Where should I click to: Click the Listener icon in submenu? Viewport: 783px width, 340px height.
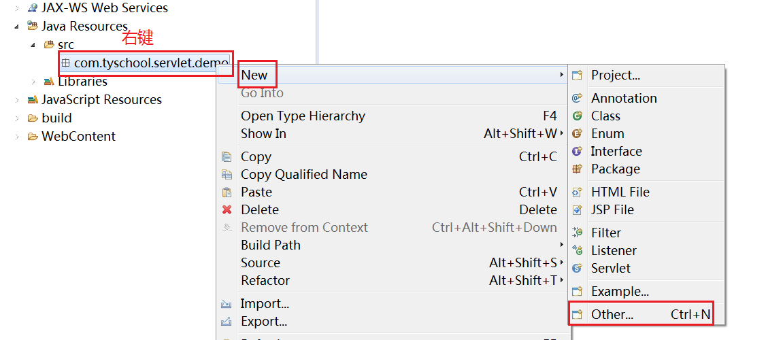pyautogui.click(x=578, y=251)
